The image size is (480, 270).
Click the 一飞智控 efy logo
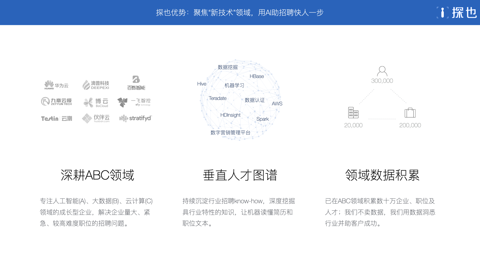134,102
